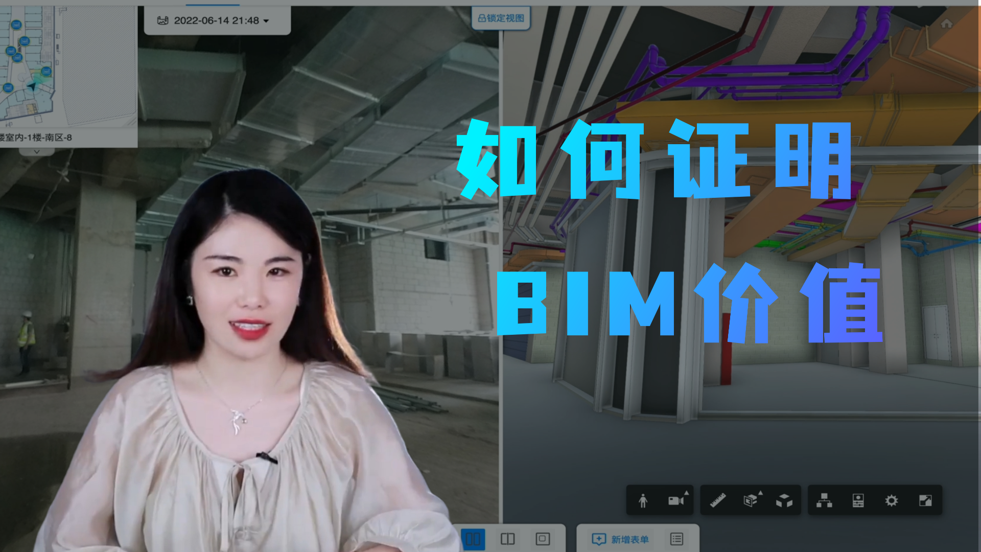Open the 2022-06-14 date picker dropdown

tap(265, 21)
